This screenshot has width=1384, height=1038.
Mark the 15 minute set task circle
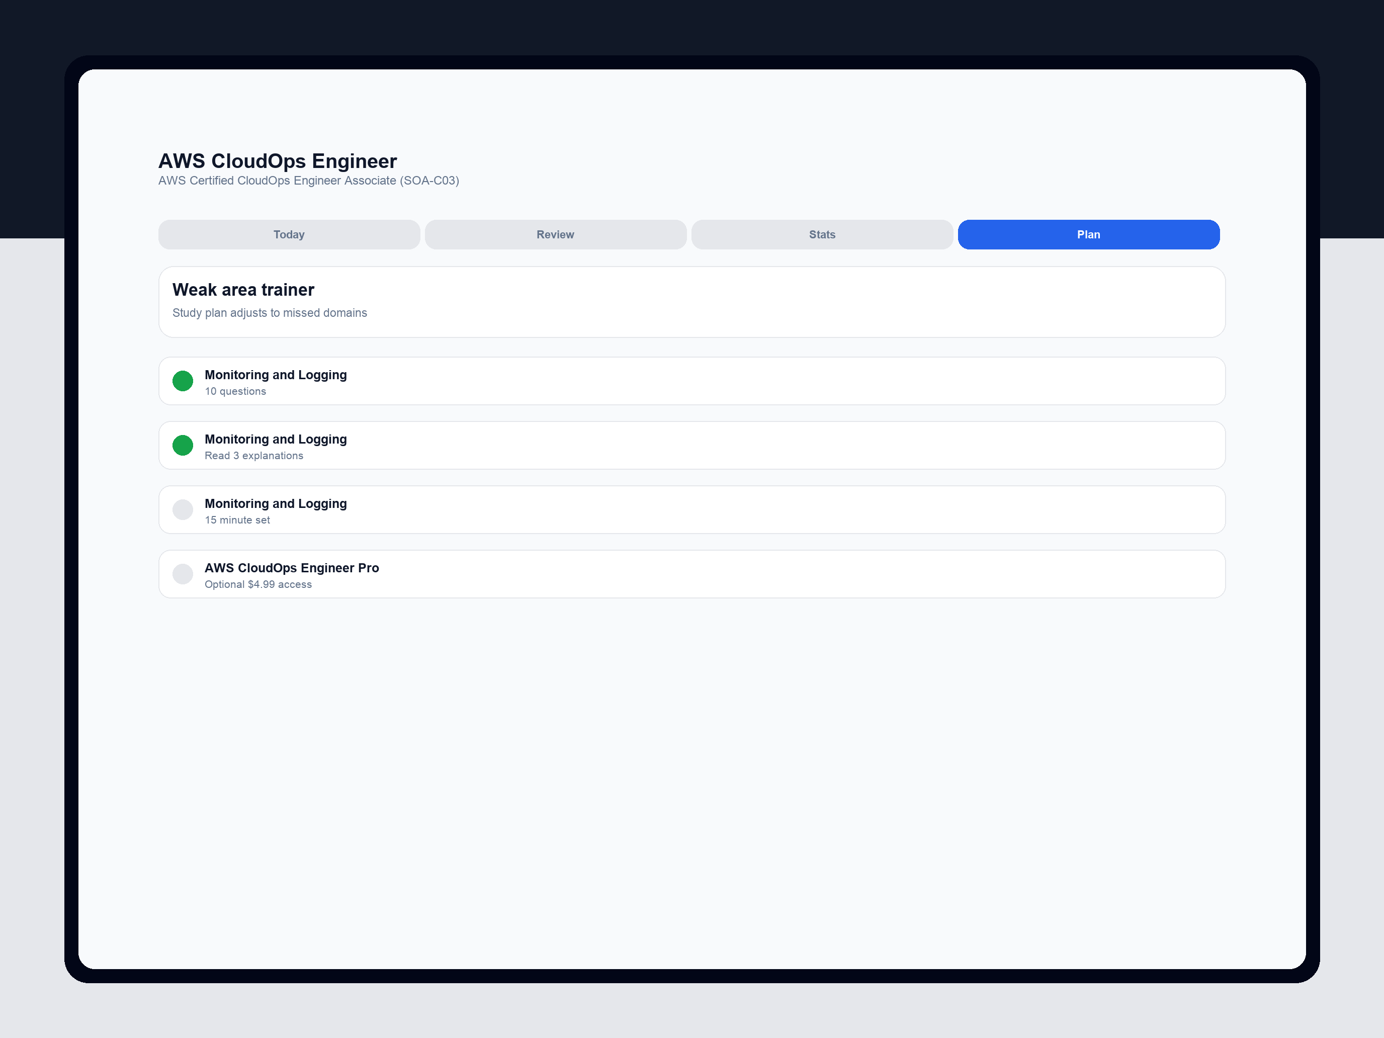183,510
